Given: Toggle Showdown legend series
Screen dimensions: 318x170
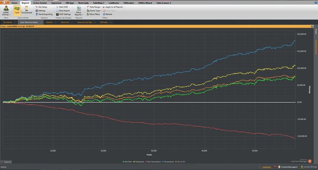Looking at the screenshot, I should click(x=168, y=162).
